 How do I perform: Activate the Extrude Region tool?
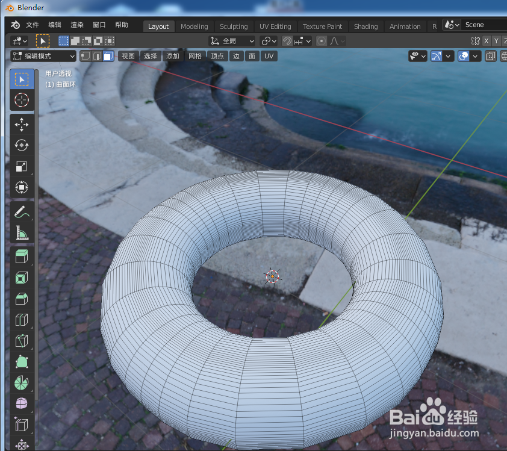[x=22, y=256]
